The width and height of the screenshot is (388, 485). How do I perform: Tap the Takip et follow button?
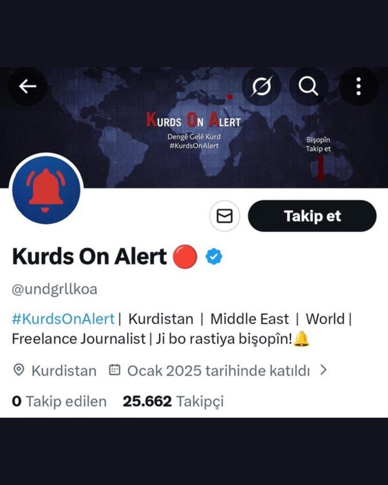point(312,216)
